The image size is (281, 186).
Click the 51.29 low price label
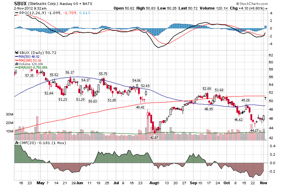point(80,99)
